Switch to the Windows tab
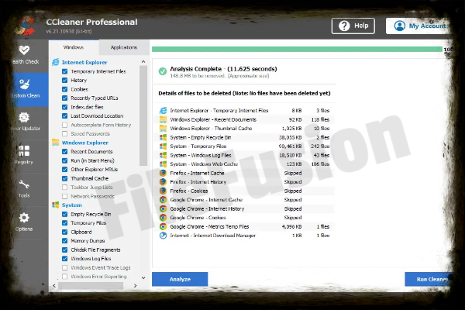The image size is (465, 310). [x=74, y=47]
